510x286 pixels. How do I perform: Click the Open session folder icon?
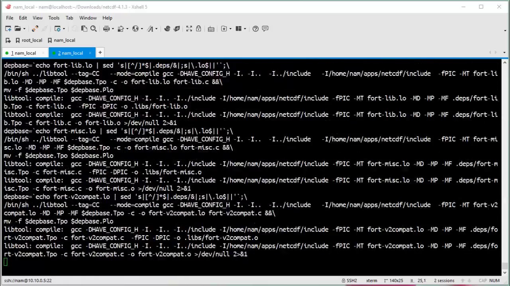(x=18, y=29)
